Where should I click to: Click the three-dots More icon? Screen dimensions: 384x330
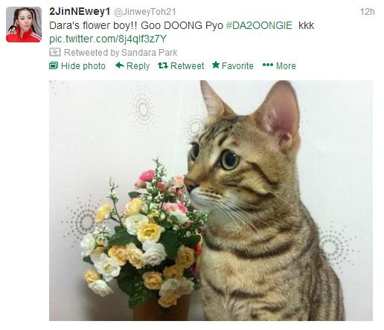[x=268, y=65]
